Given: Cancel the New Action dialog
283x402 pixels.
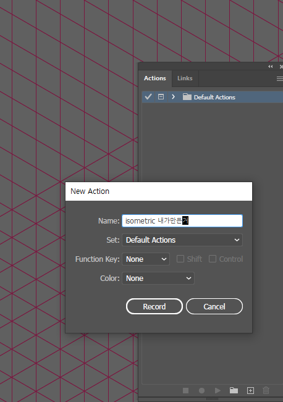Looking at the screenshot, I should [214, 306].
